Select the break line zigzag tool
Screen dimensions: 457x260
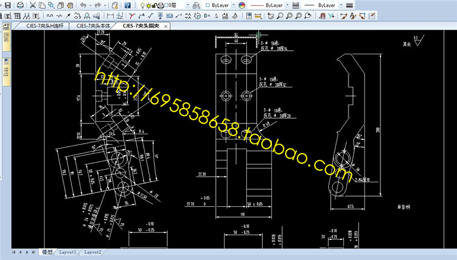[x=59, y=16]
